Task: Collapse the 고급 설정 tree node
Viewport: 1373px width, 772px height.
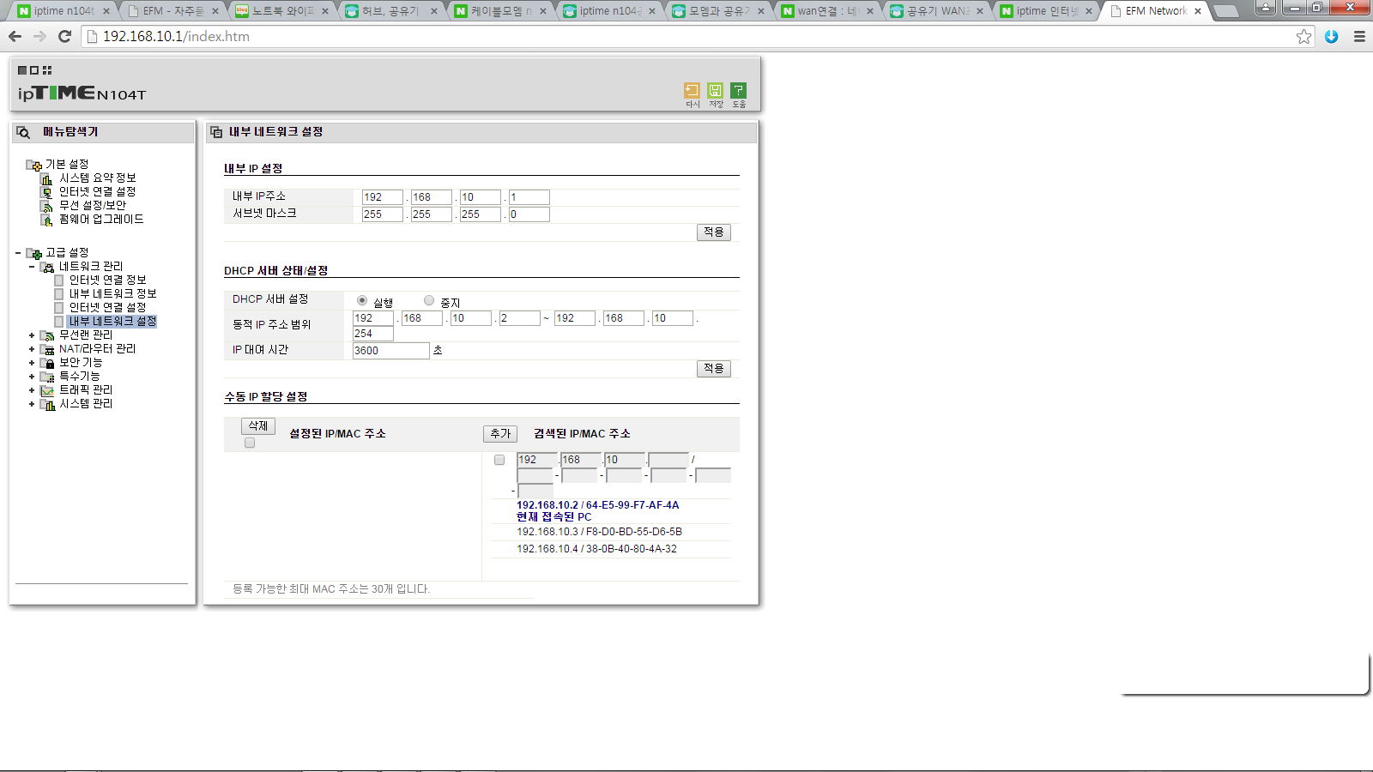Action: tap(18, 253)
